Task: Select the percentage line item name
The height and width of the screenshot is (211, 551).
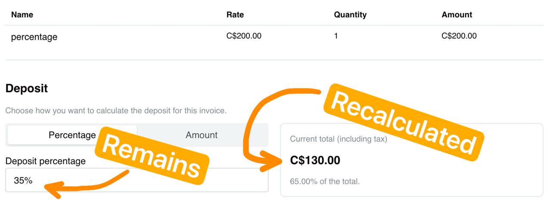Action: coord(34,37)
